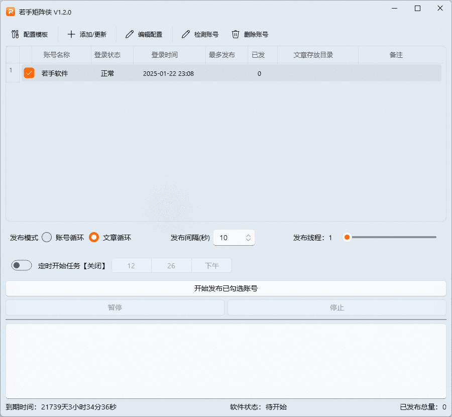Click the plus icon to 添加/更新 accounts

click(70, 34)
